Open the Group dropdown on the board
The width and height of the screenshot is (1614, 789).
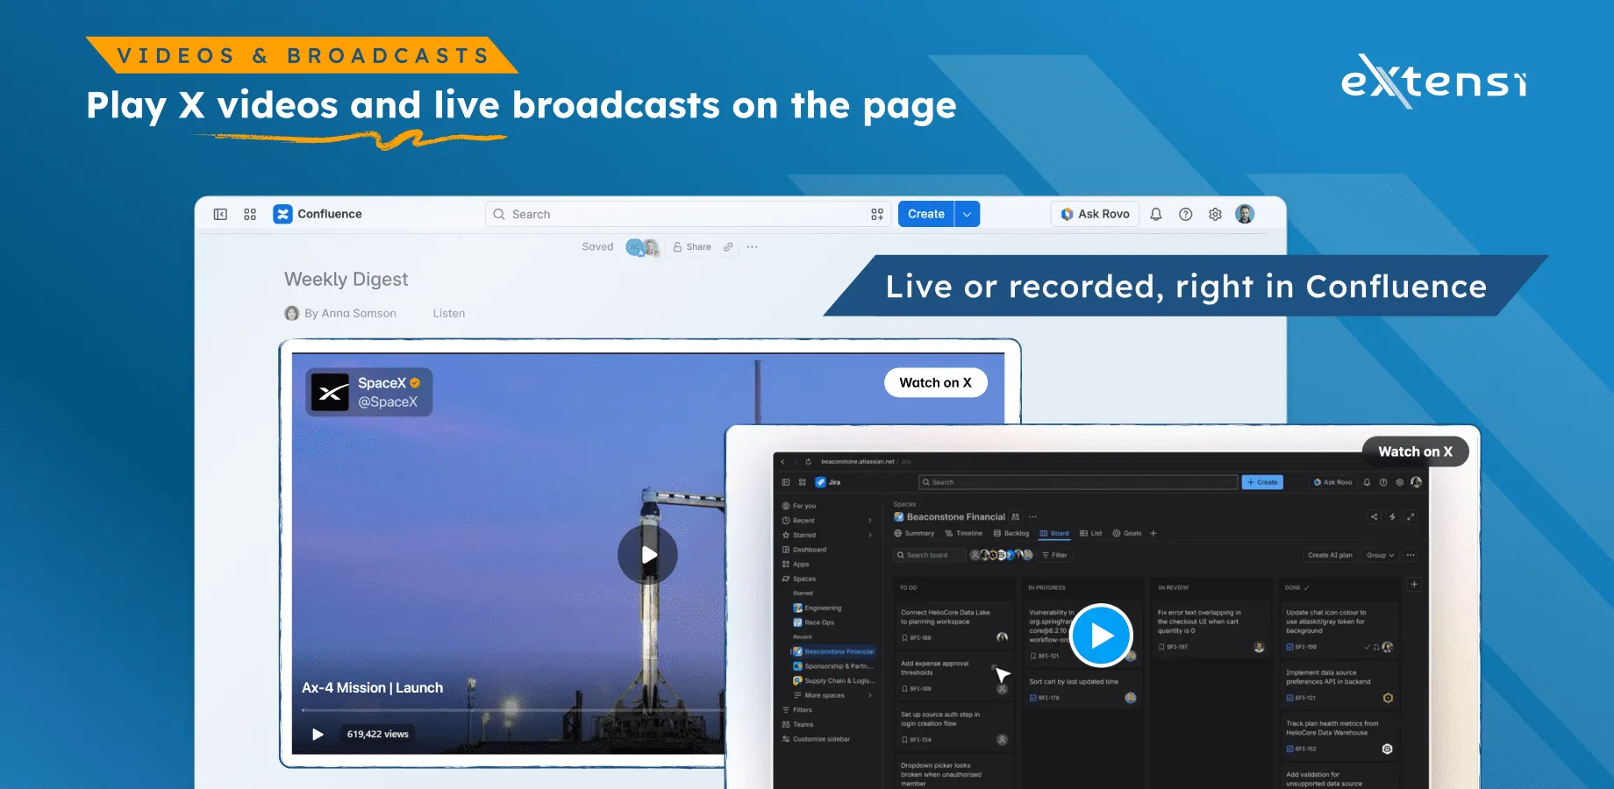(x=1380, y=555)
